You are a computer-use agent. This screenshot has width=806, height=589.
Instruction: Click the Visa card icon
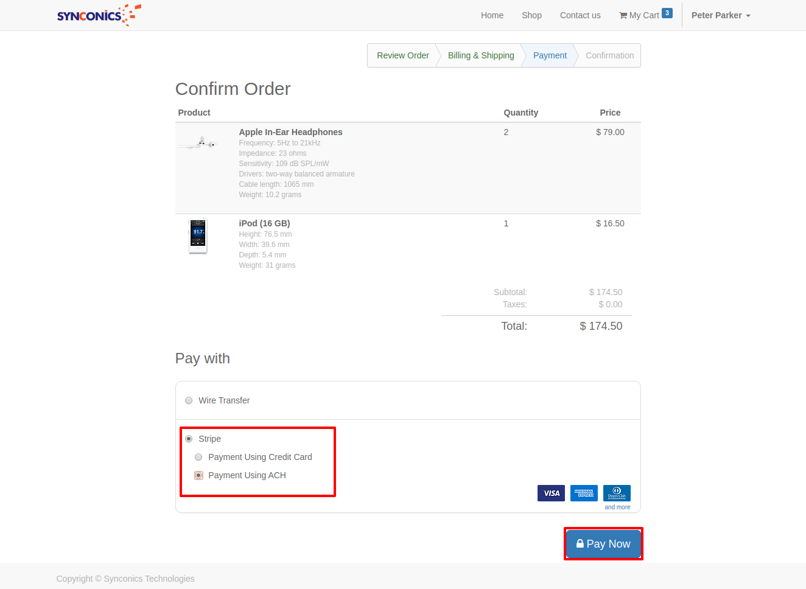point(551,493)
